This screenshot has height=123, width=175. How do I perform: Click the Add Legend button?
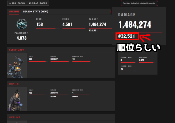pos(17,3)
